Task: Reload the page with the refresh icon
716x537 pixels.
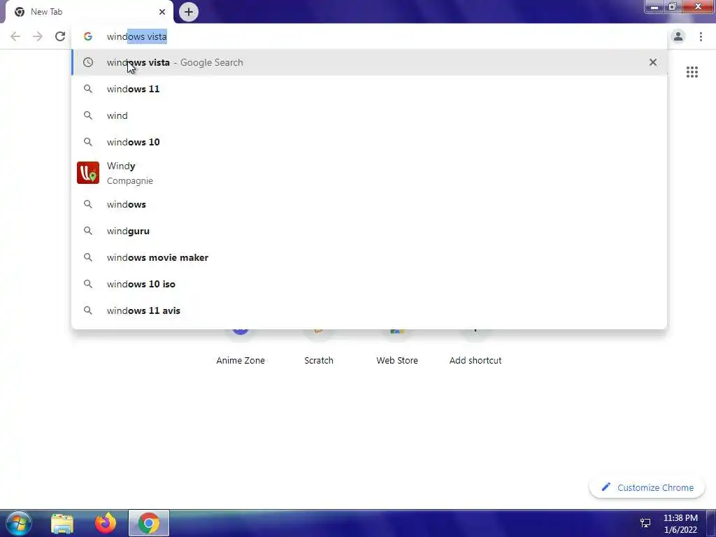Action: pos(60,36)
